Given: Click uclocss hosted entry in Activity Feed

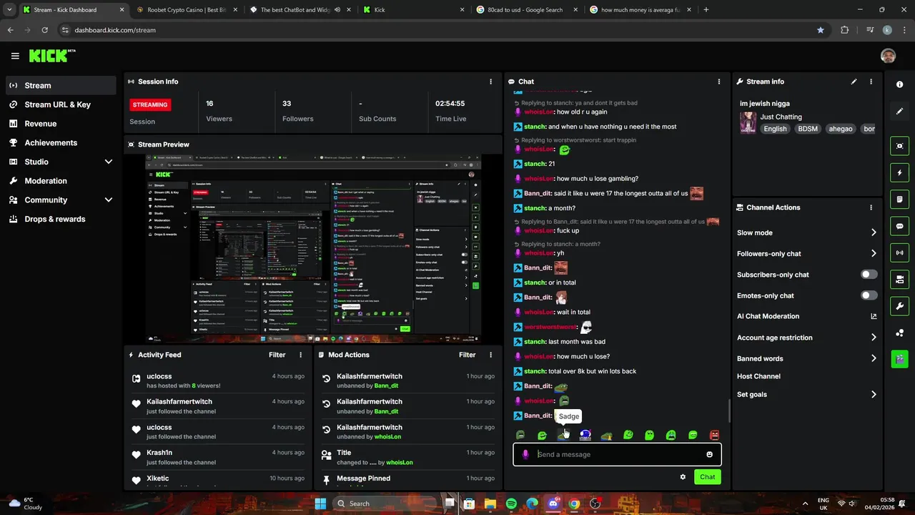Looking at the screenshot, I should [219, 381].
